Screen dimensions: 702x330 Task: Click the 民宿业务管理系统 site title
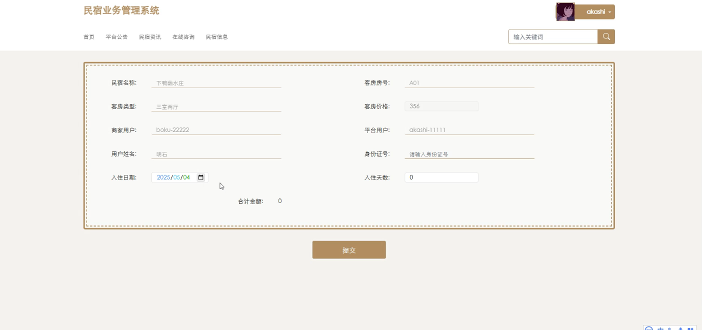[121, 10]
